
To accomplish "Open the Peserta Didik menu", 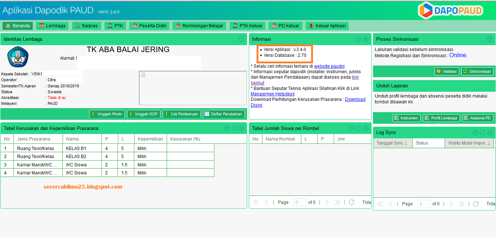I will 149,26.
